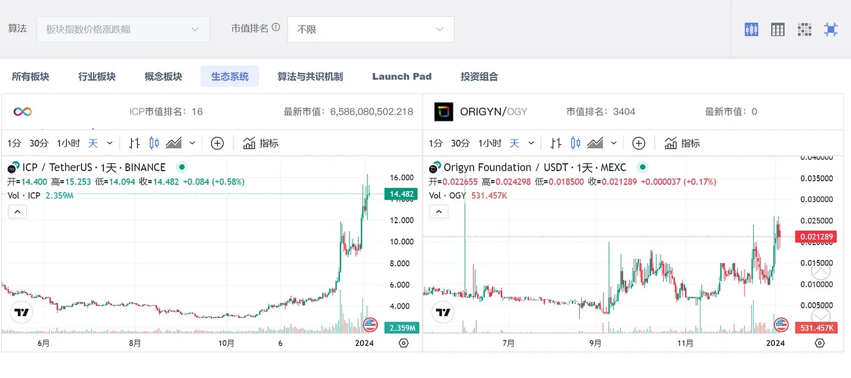Open chart settings gear below the ORIGYN chart
The image size is (851, 378).
(819, 343)
